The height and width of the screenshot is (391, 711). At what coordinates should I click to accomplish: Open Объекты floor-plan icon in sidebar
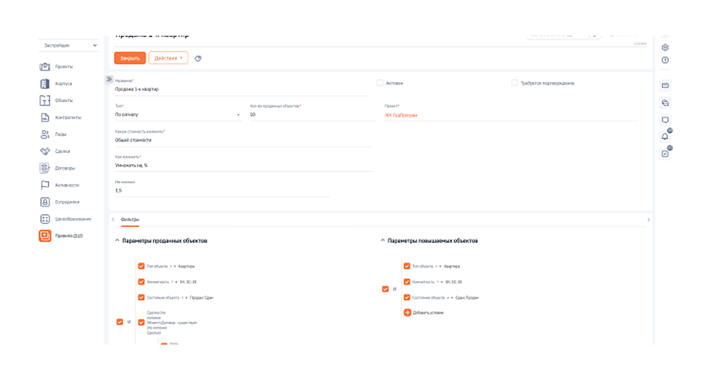click(x=45, y=100)
